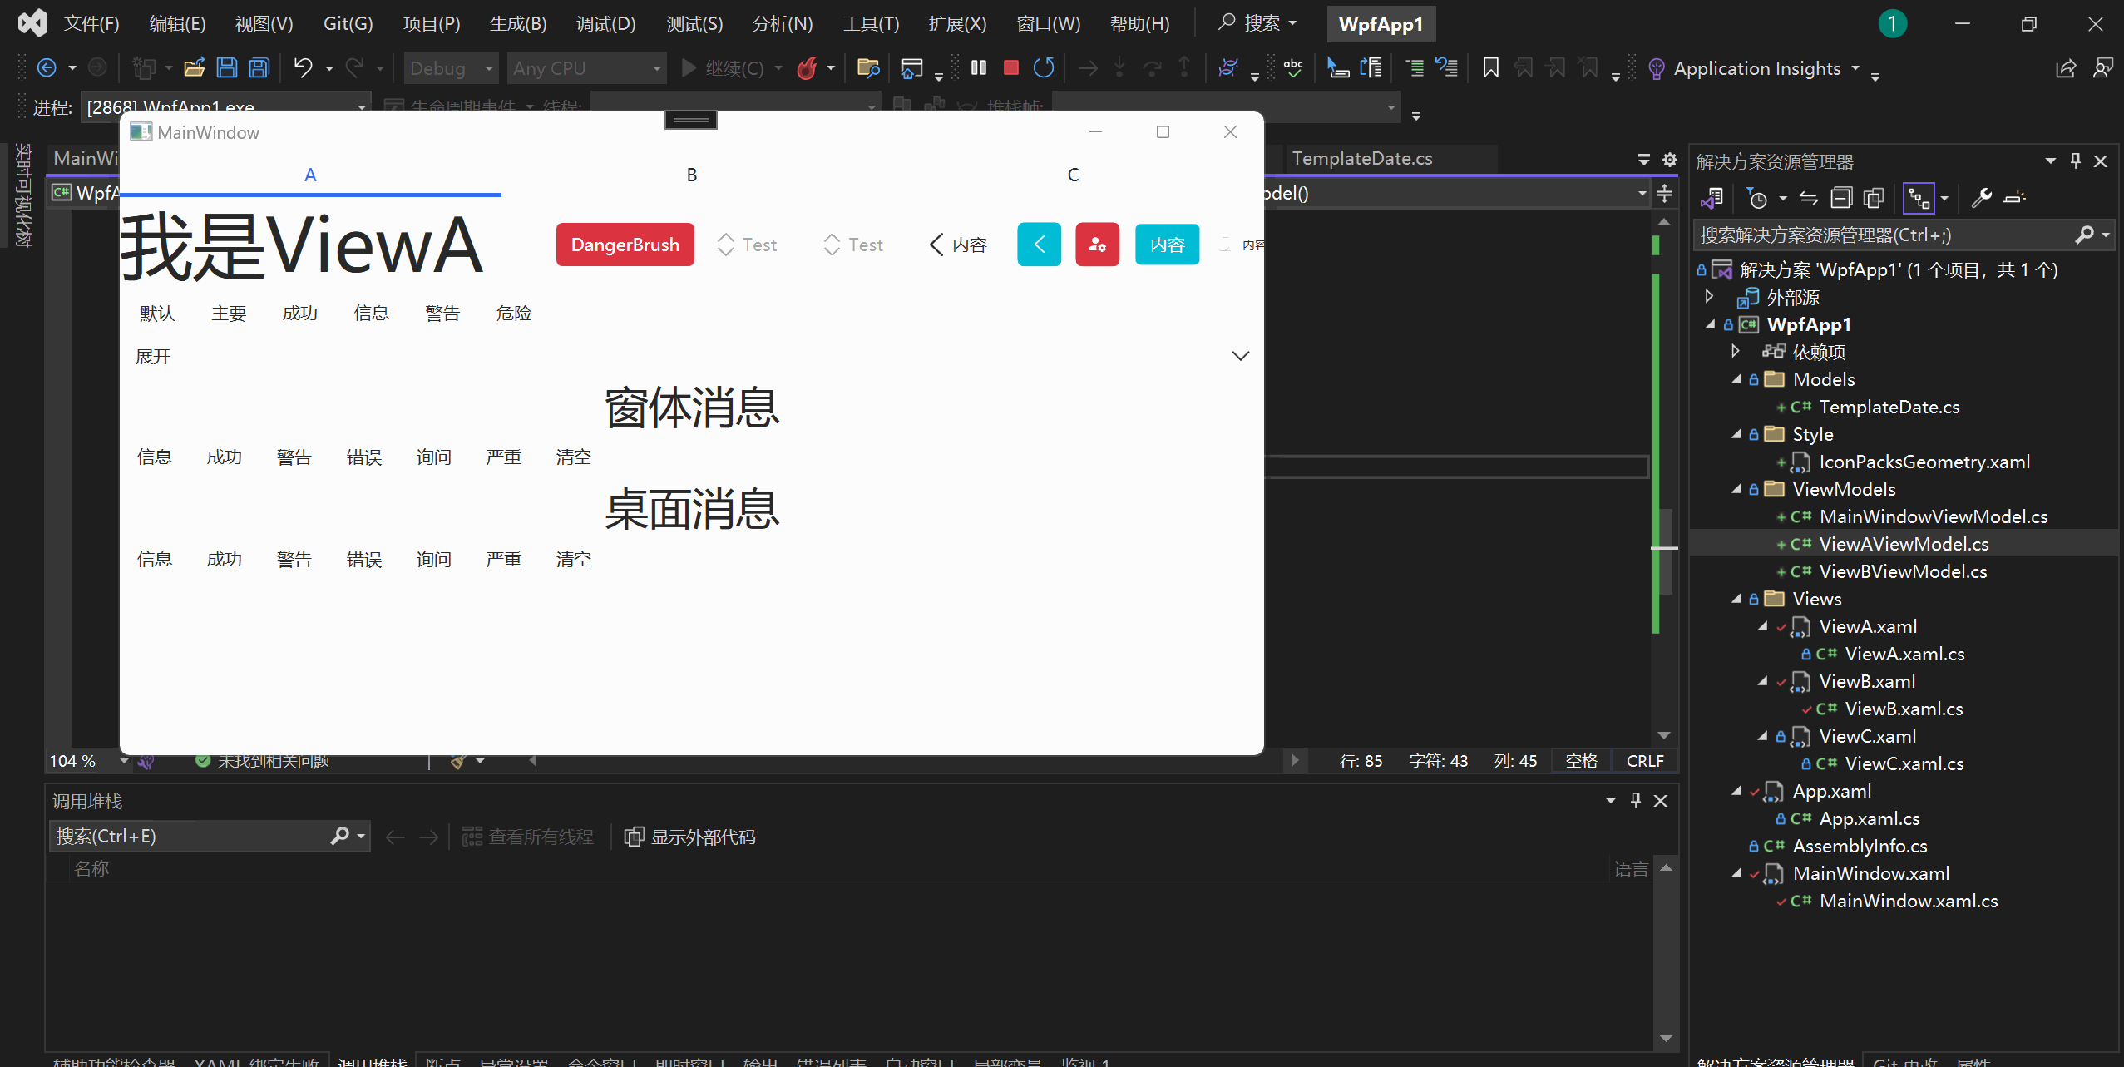Screen dimensions: 2124x1067
Task: Click the process selector input field
Action: pyautogui.click(x=222, y=106)
